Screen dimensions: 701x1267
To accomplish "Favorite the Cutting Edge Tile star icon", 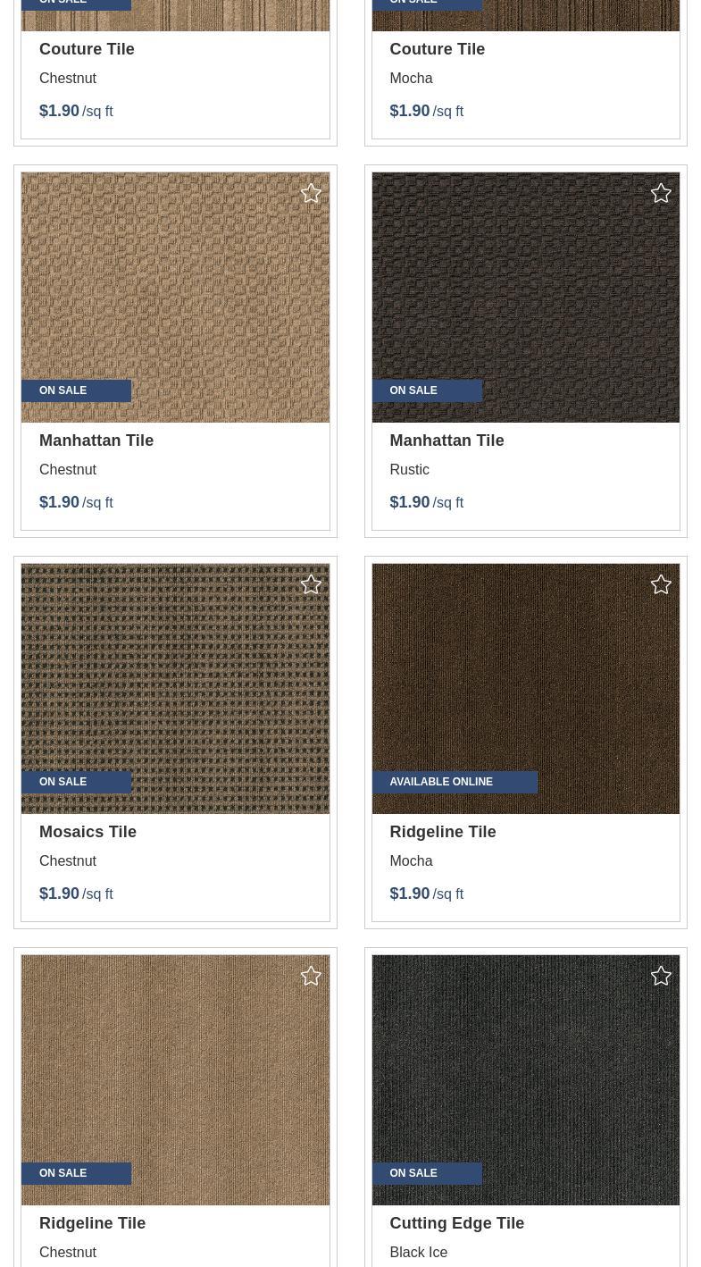I will 661,976.
